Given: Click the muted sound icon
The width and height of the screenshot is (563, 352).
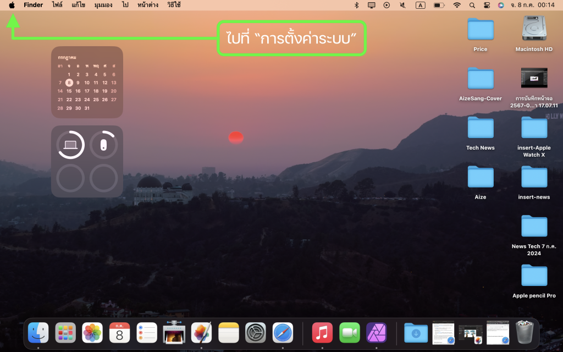Looking at the screenshot, I should [402, 5].
